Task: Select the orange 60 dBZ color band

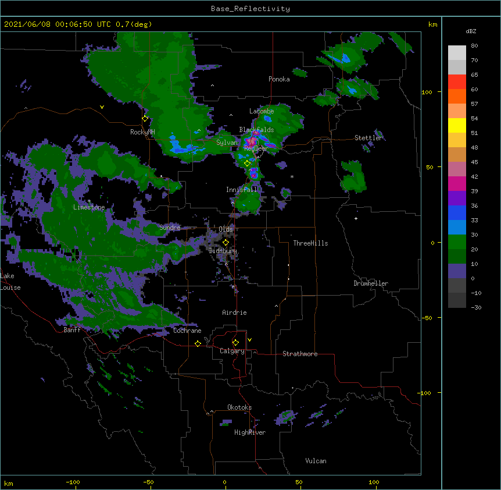Action: pos(457,96)
